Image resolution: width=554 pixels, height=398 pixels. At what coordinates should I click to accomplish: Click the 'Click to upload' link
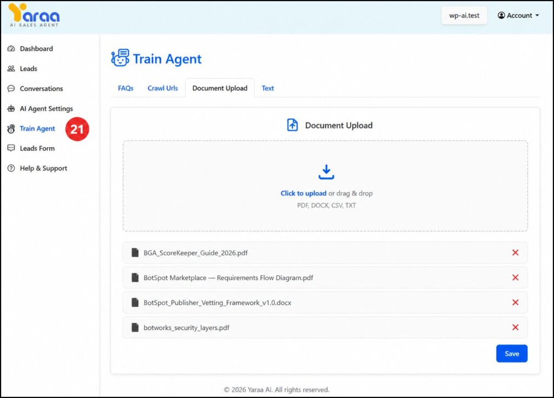coord(304,193)
